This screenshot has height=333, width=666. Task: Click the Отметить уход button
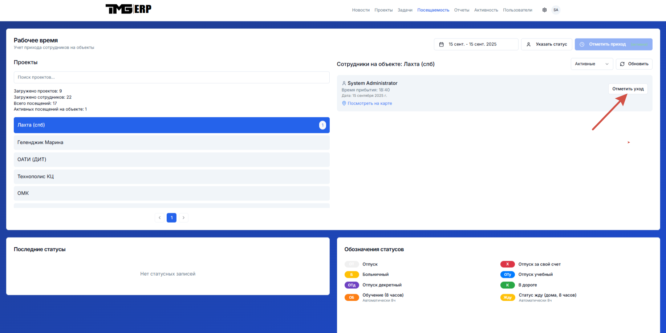point(628,89)
